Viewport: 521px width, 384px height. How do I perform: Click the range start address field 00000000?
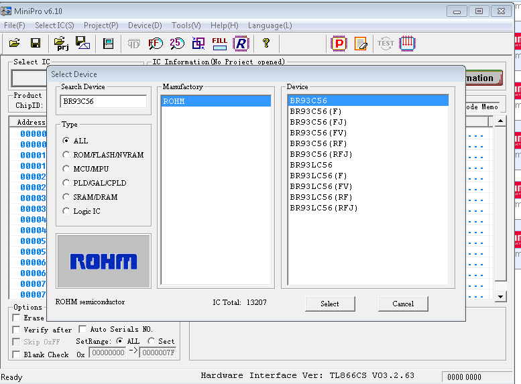[108, 353]
